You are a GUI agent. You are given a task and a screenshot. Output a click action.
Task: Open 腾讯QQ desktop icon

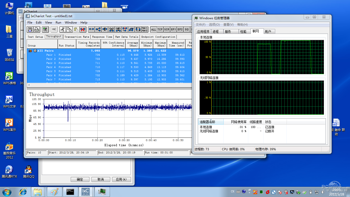point(29,172)
